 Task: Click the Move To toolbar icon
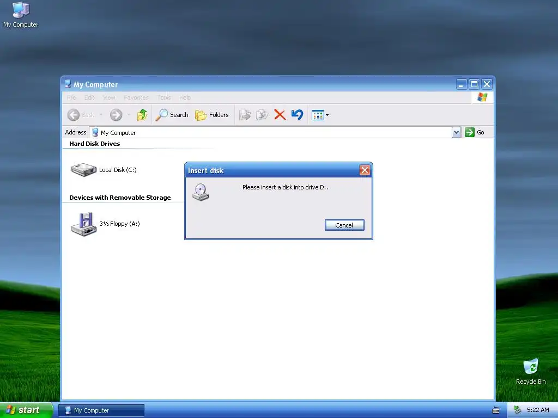(x=245, y=115)
